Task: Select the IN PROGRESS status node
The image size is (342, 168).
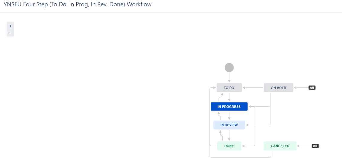Action: click(229, 107)
